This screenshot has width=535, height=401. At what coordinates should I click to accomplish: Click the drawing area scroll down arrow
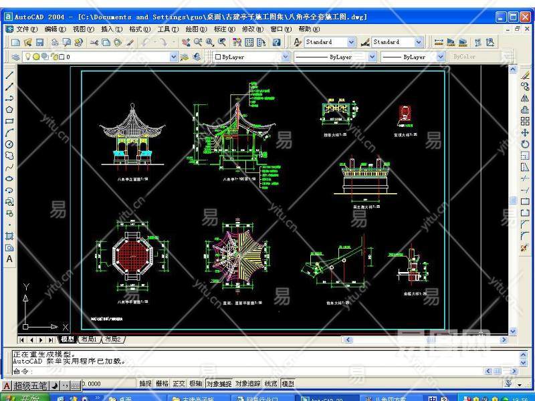pos(513,331)
